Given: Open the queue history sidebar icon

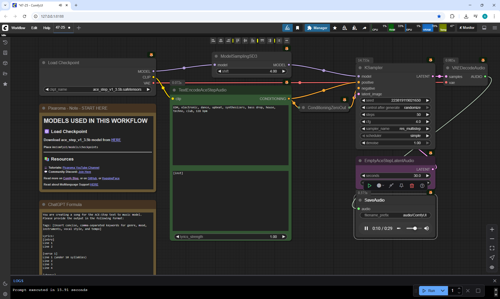Looking at the screenshot, I should point(5,42).
